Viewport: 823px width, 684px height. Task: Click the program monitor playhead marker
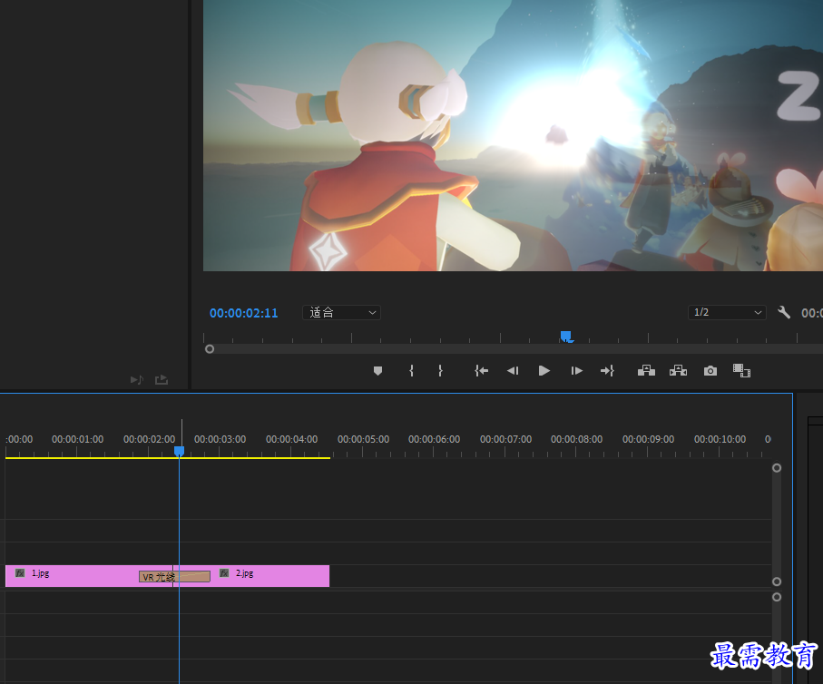tap(566, 336)
